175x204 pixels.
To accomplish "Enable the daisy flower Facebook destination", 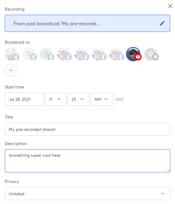I will pyautogui.click(x=12, y=54).
